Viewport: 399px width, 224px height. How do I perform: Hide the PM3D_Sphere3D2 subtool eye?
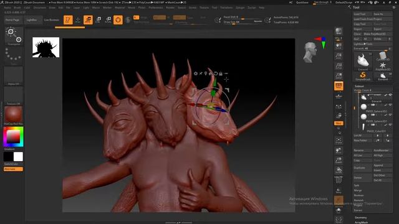click(390, 105)
